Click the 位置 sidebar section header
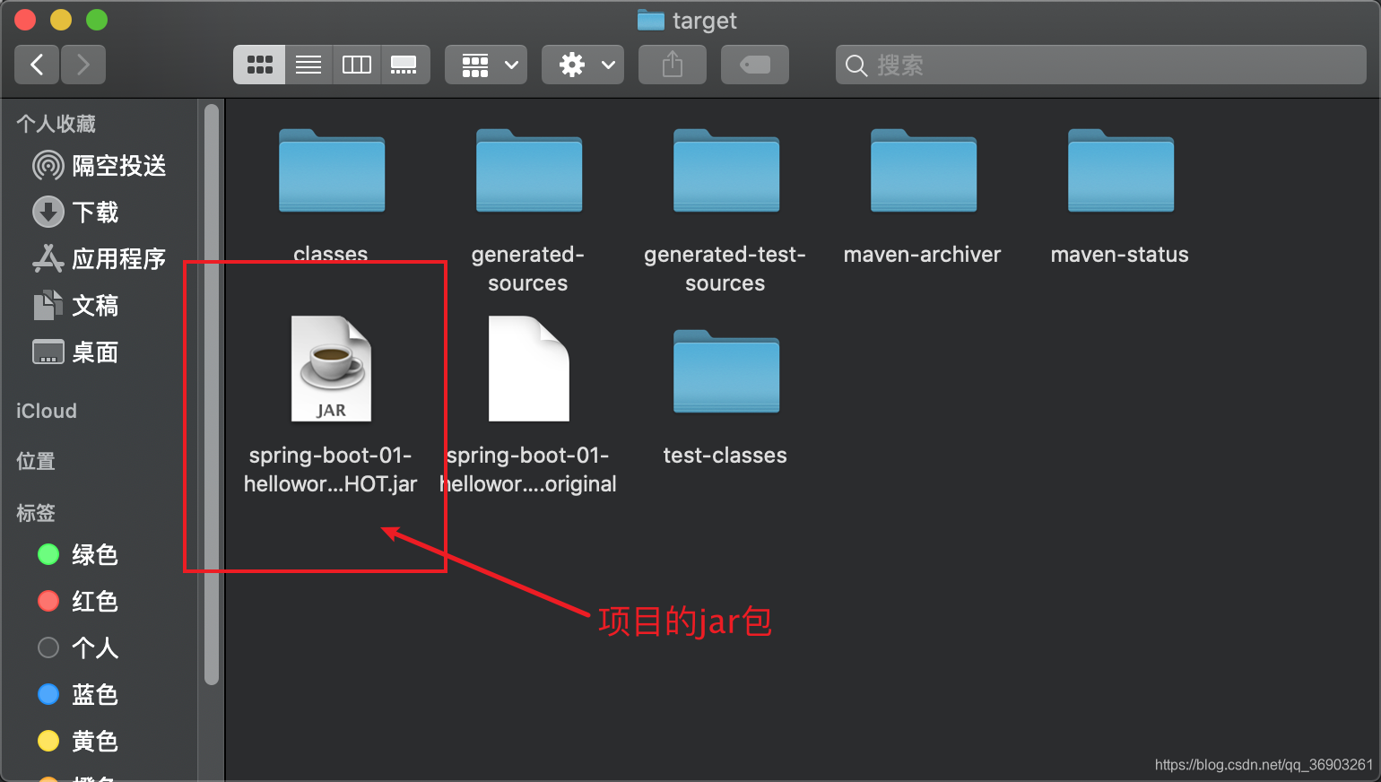The height and width of the screenshot is (782, 1381). (36, 461)
